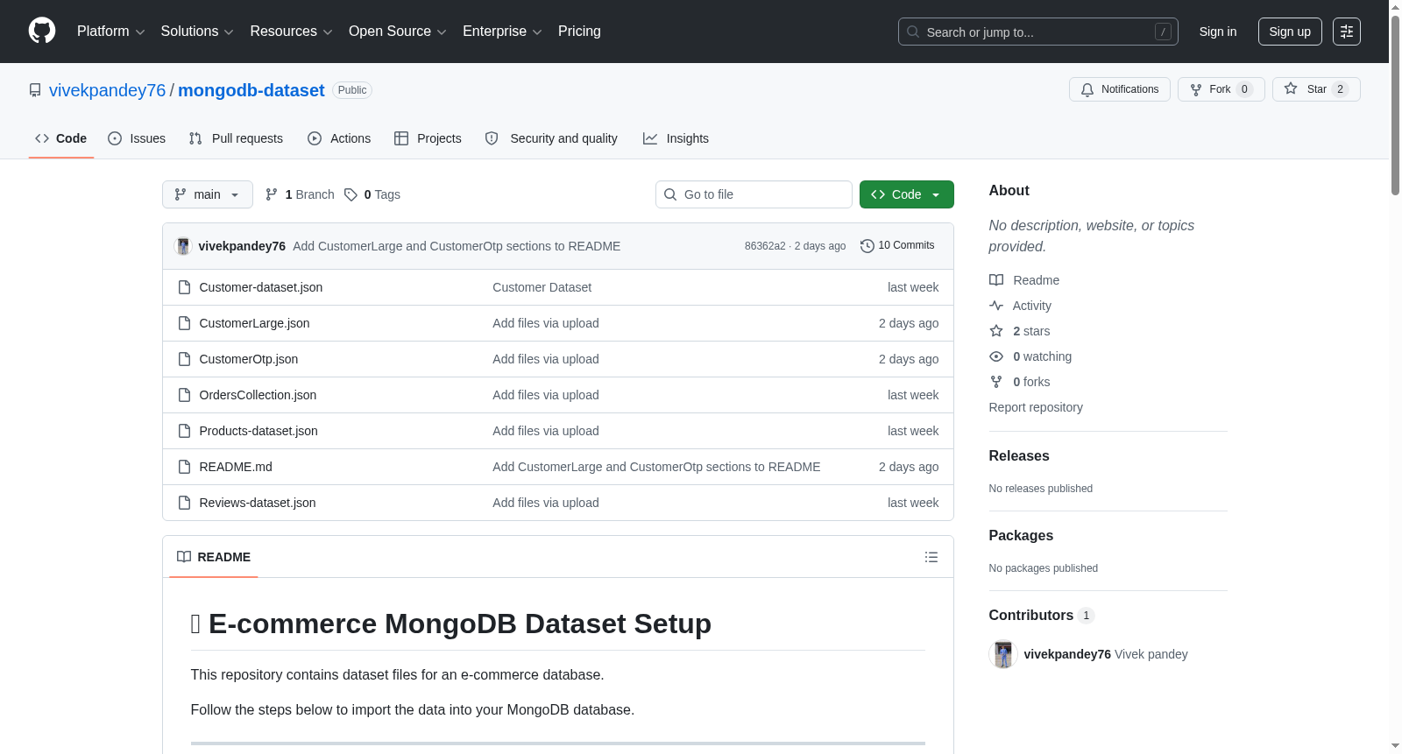Select the README tab header
This screenshot has height=754, width=1402.
tap(214, 557)
